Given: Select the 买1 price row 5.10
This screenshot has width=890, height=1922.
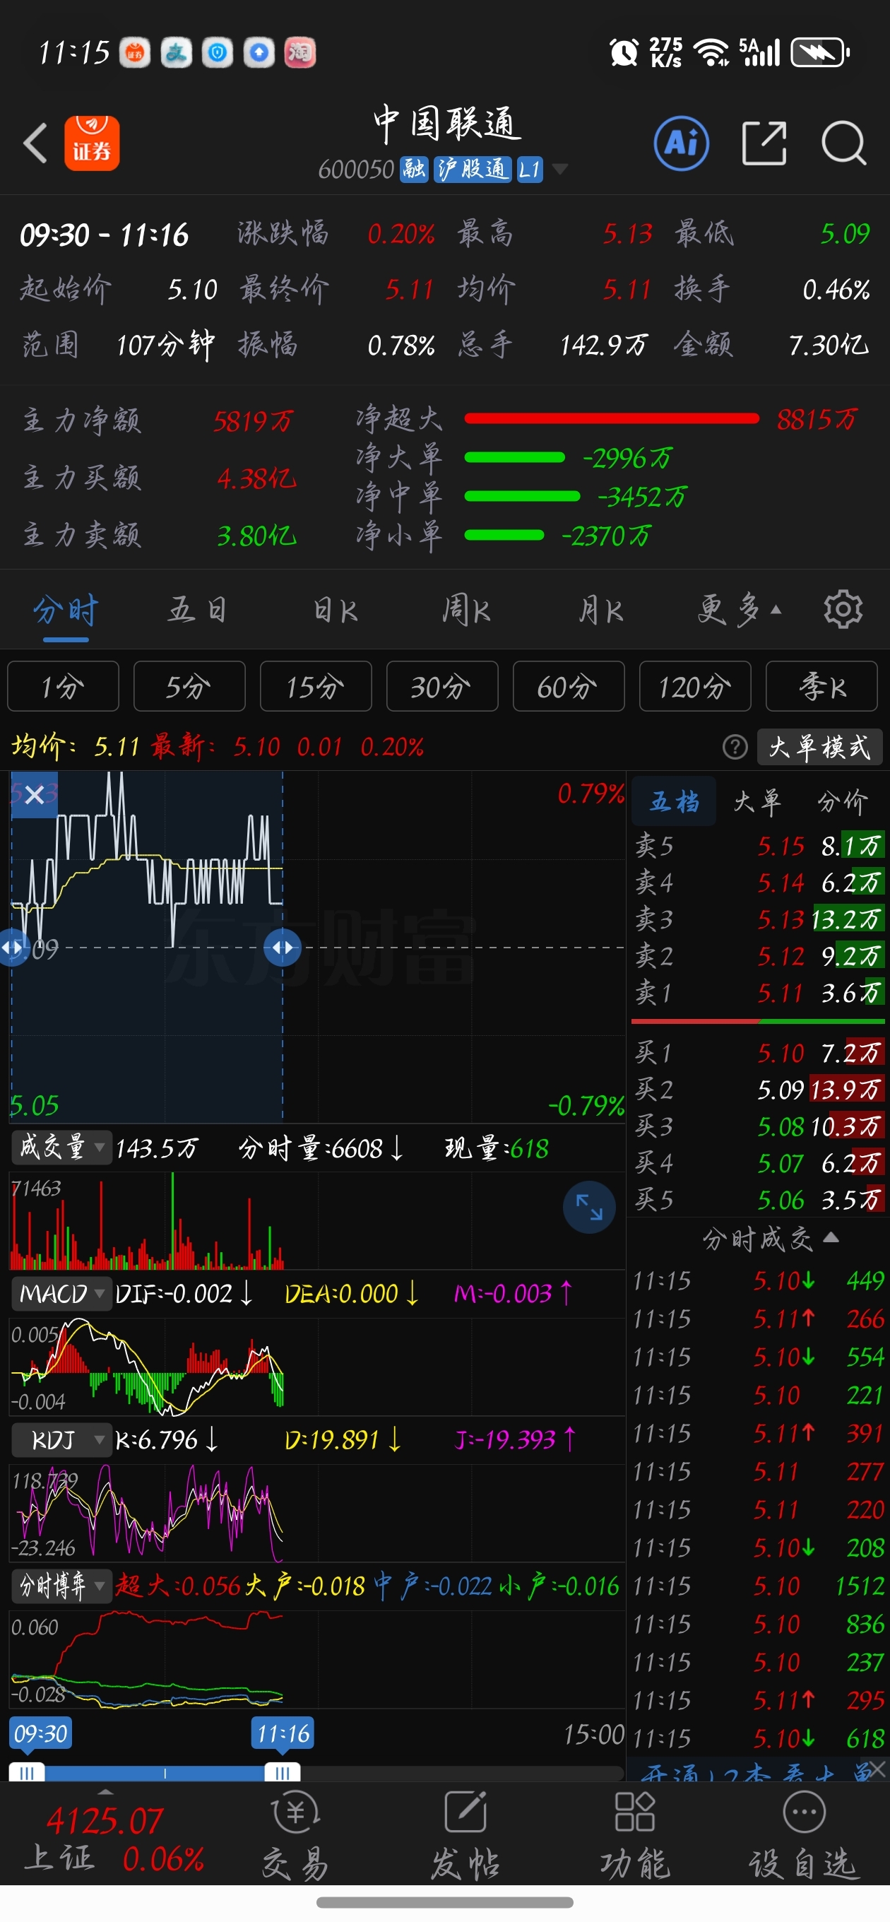Looking at the screenshot, I should pos(758,1053).
